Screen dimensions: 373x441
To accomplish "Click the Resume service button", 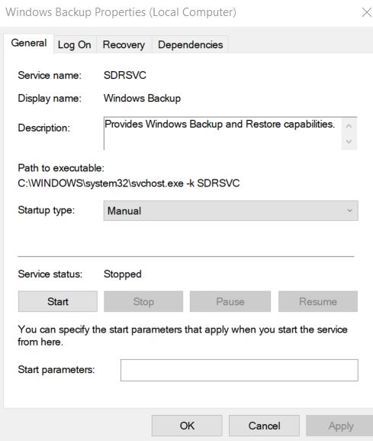I will click(318, 301).
